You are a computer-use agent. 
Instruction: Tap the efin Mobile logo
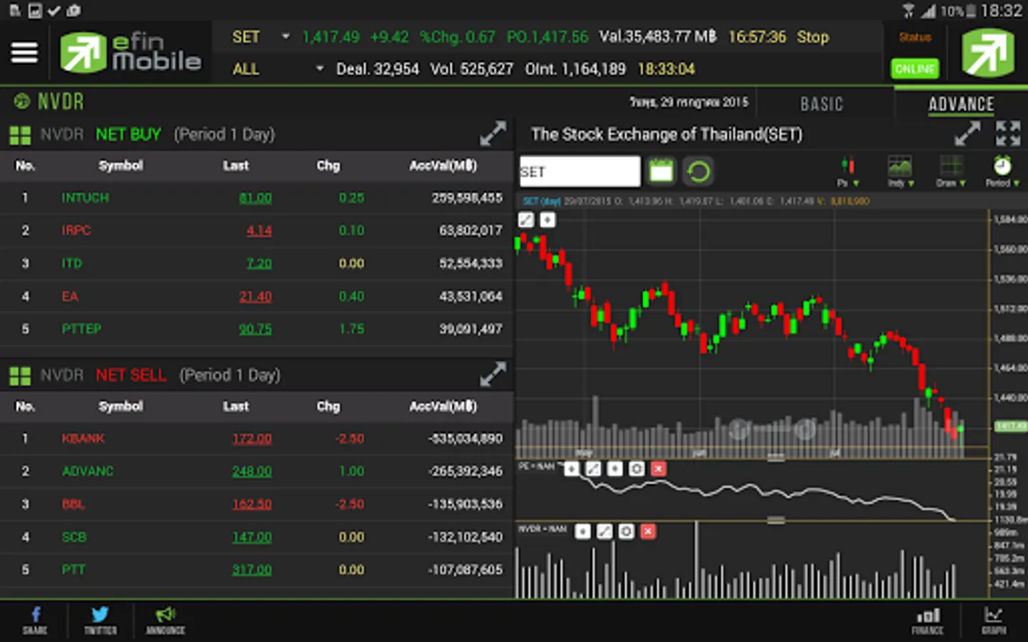131,53
